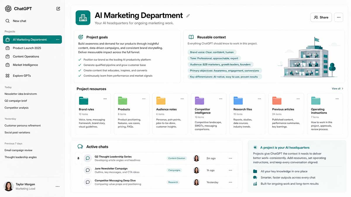Open the Brand rules folder icon

click(83, 101)
